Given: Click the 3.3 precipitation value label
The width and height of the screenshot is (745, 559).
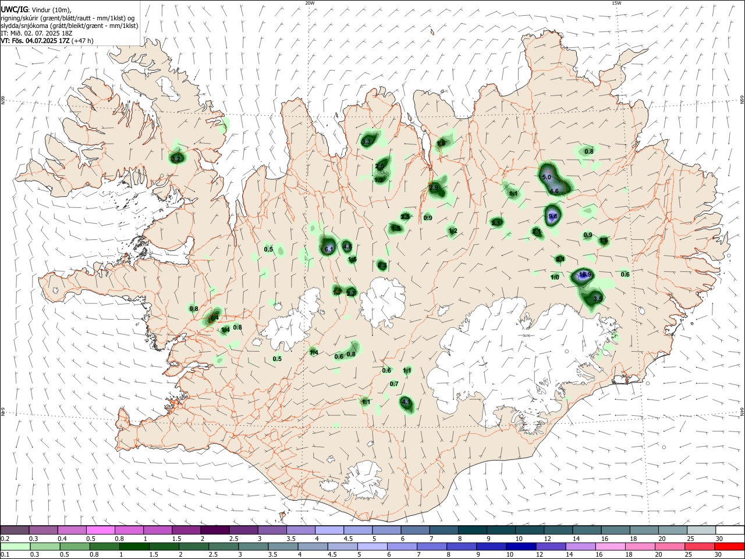Looking at the screenshot, I should [366, 142].
